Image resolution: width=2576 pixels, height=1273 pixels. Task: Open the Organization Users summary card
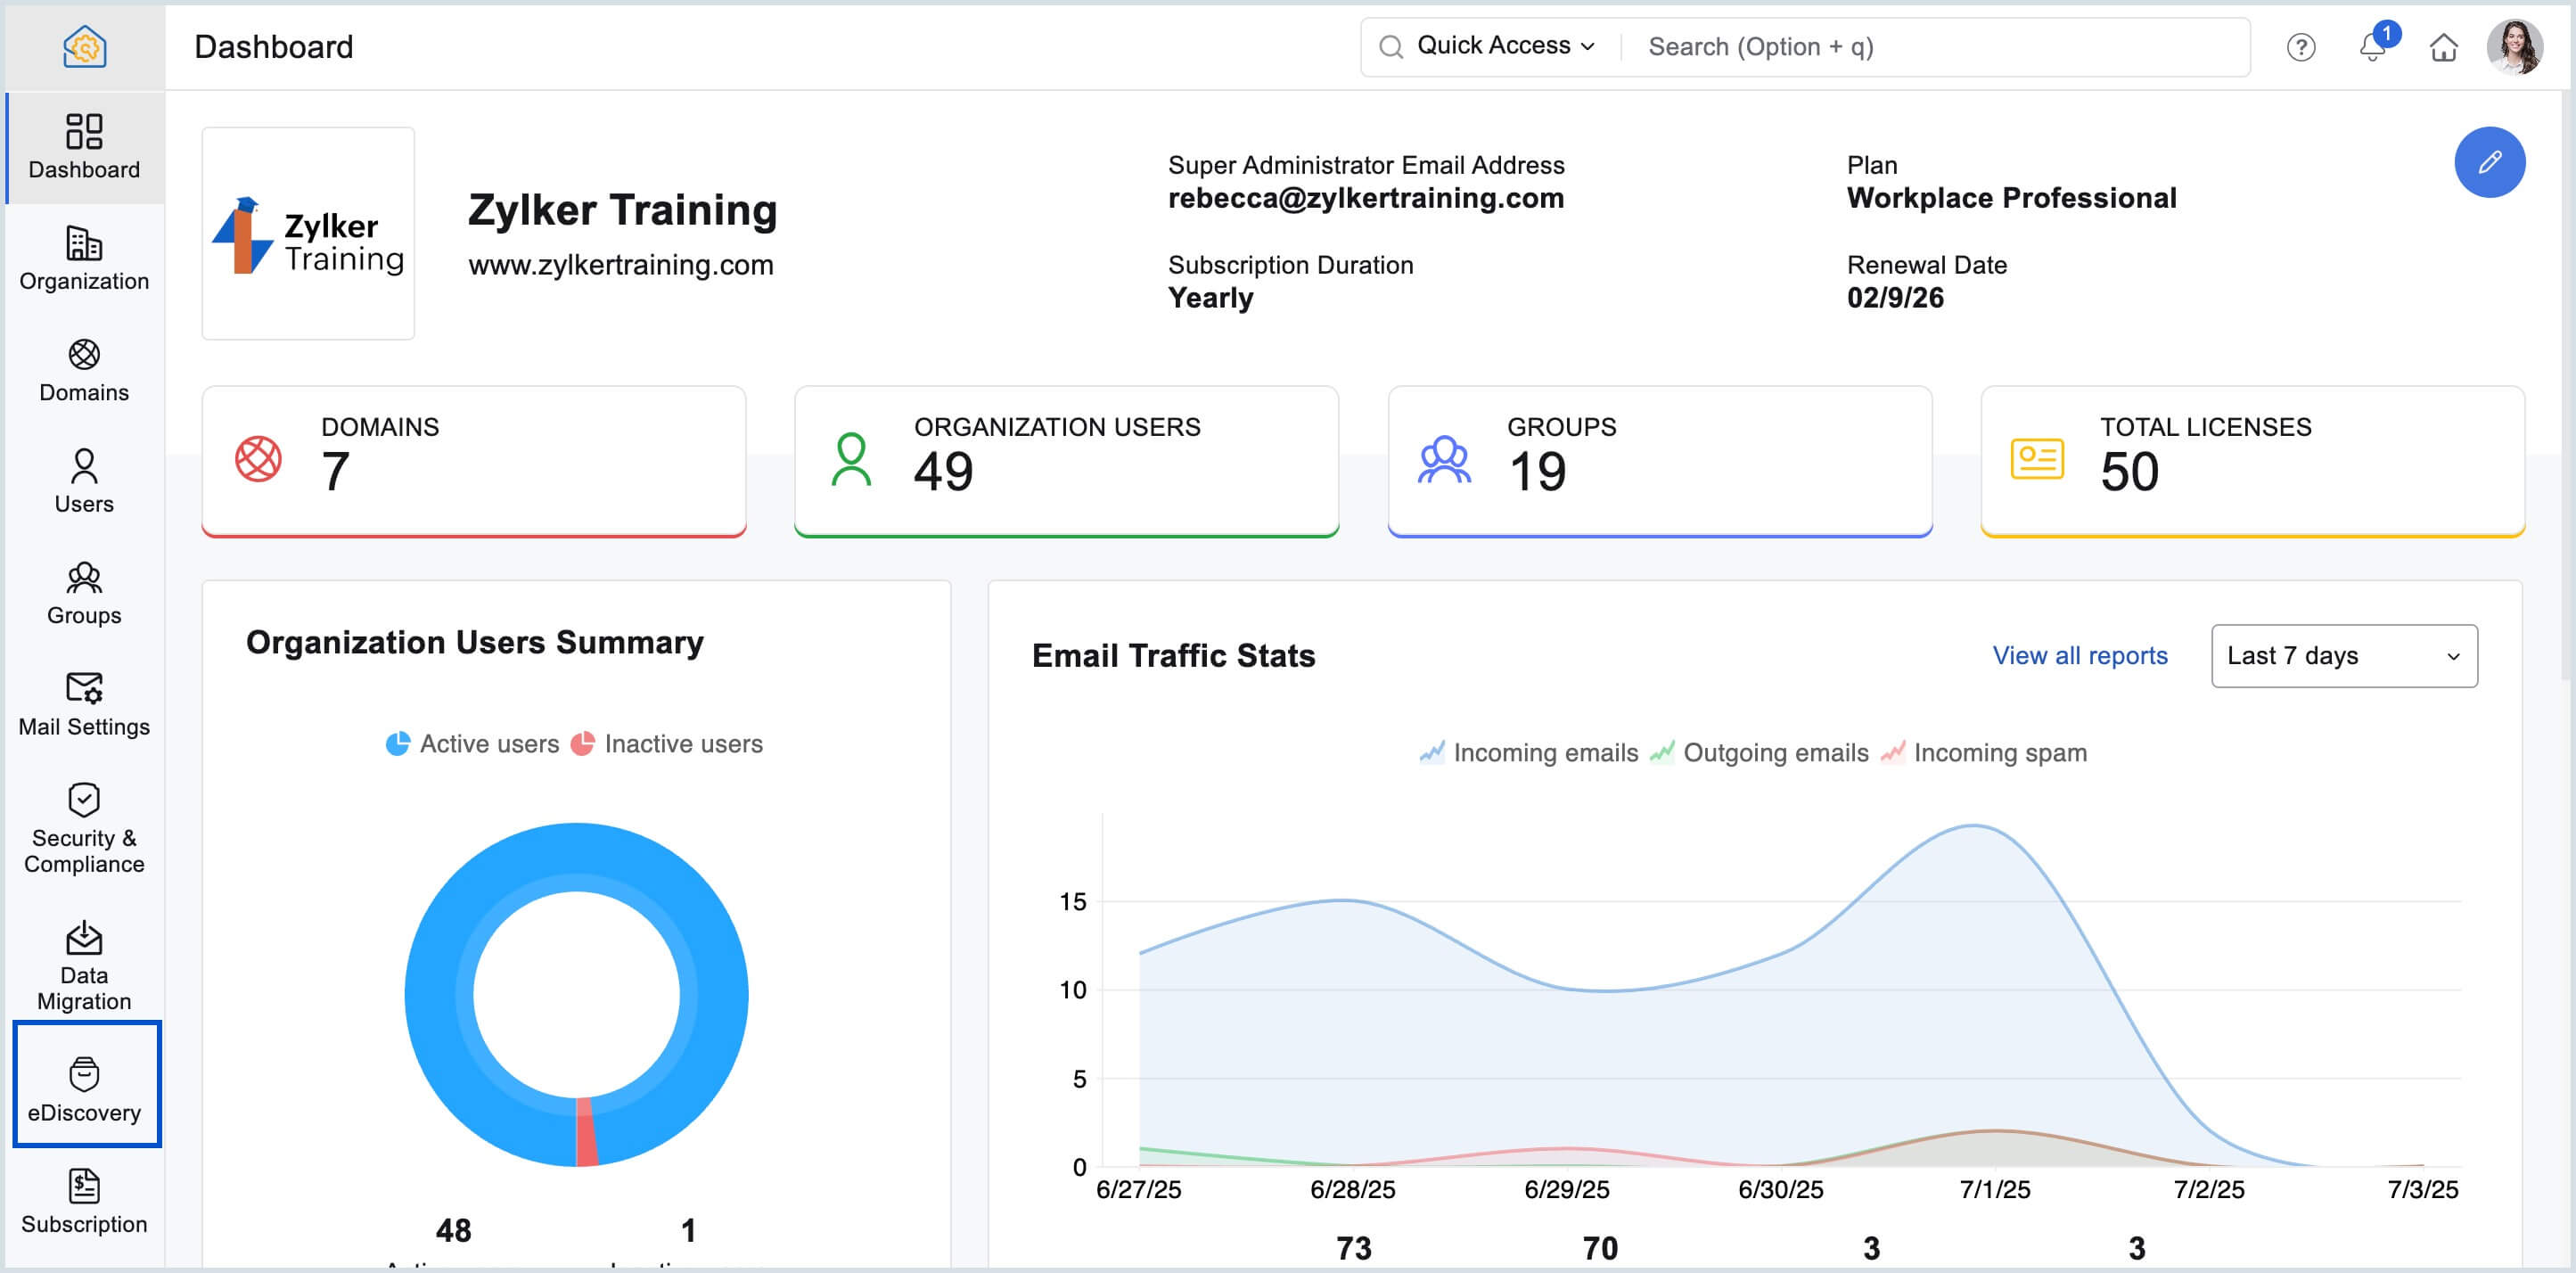click(x=1066, y=460)
